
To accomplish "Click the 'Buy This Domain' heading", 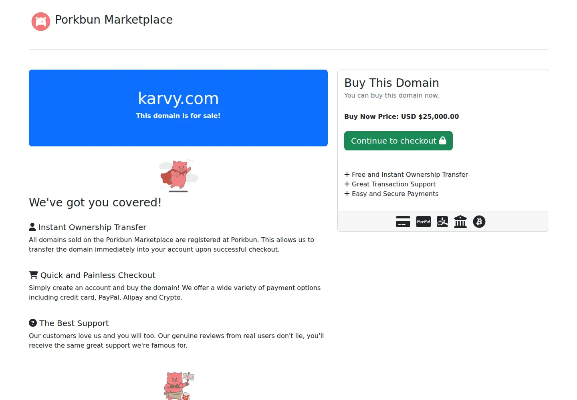I will 391,83.
